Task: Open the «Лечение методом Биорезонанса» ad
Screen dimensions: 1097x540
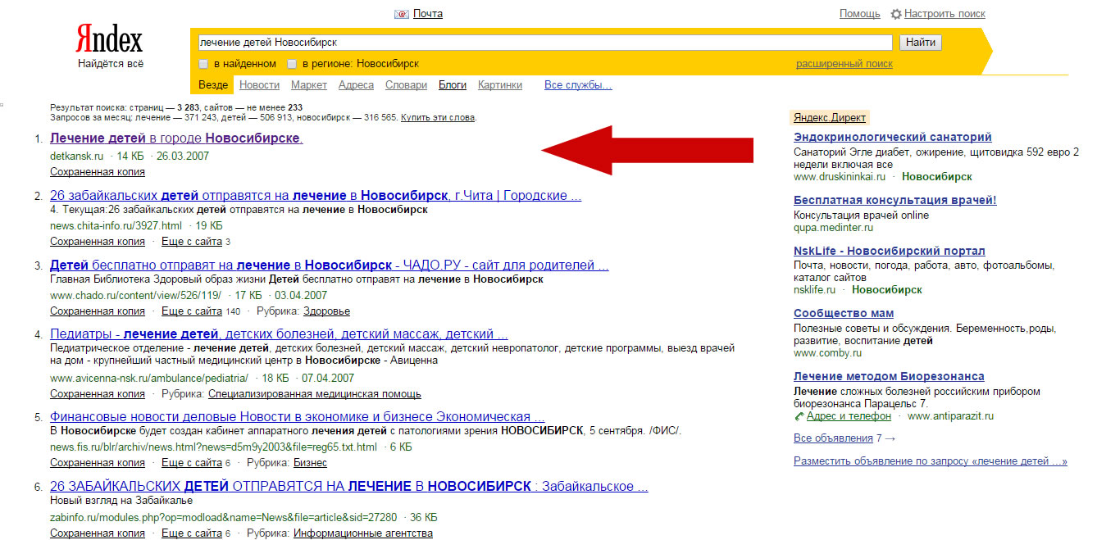Action: [888, 377]
